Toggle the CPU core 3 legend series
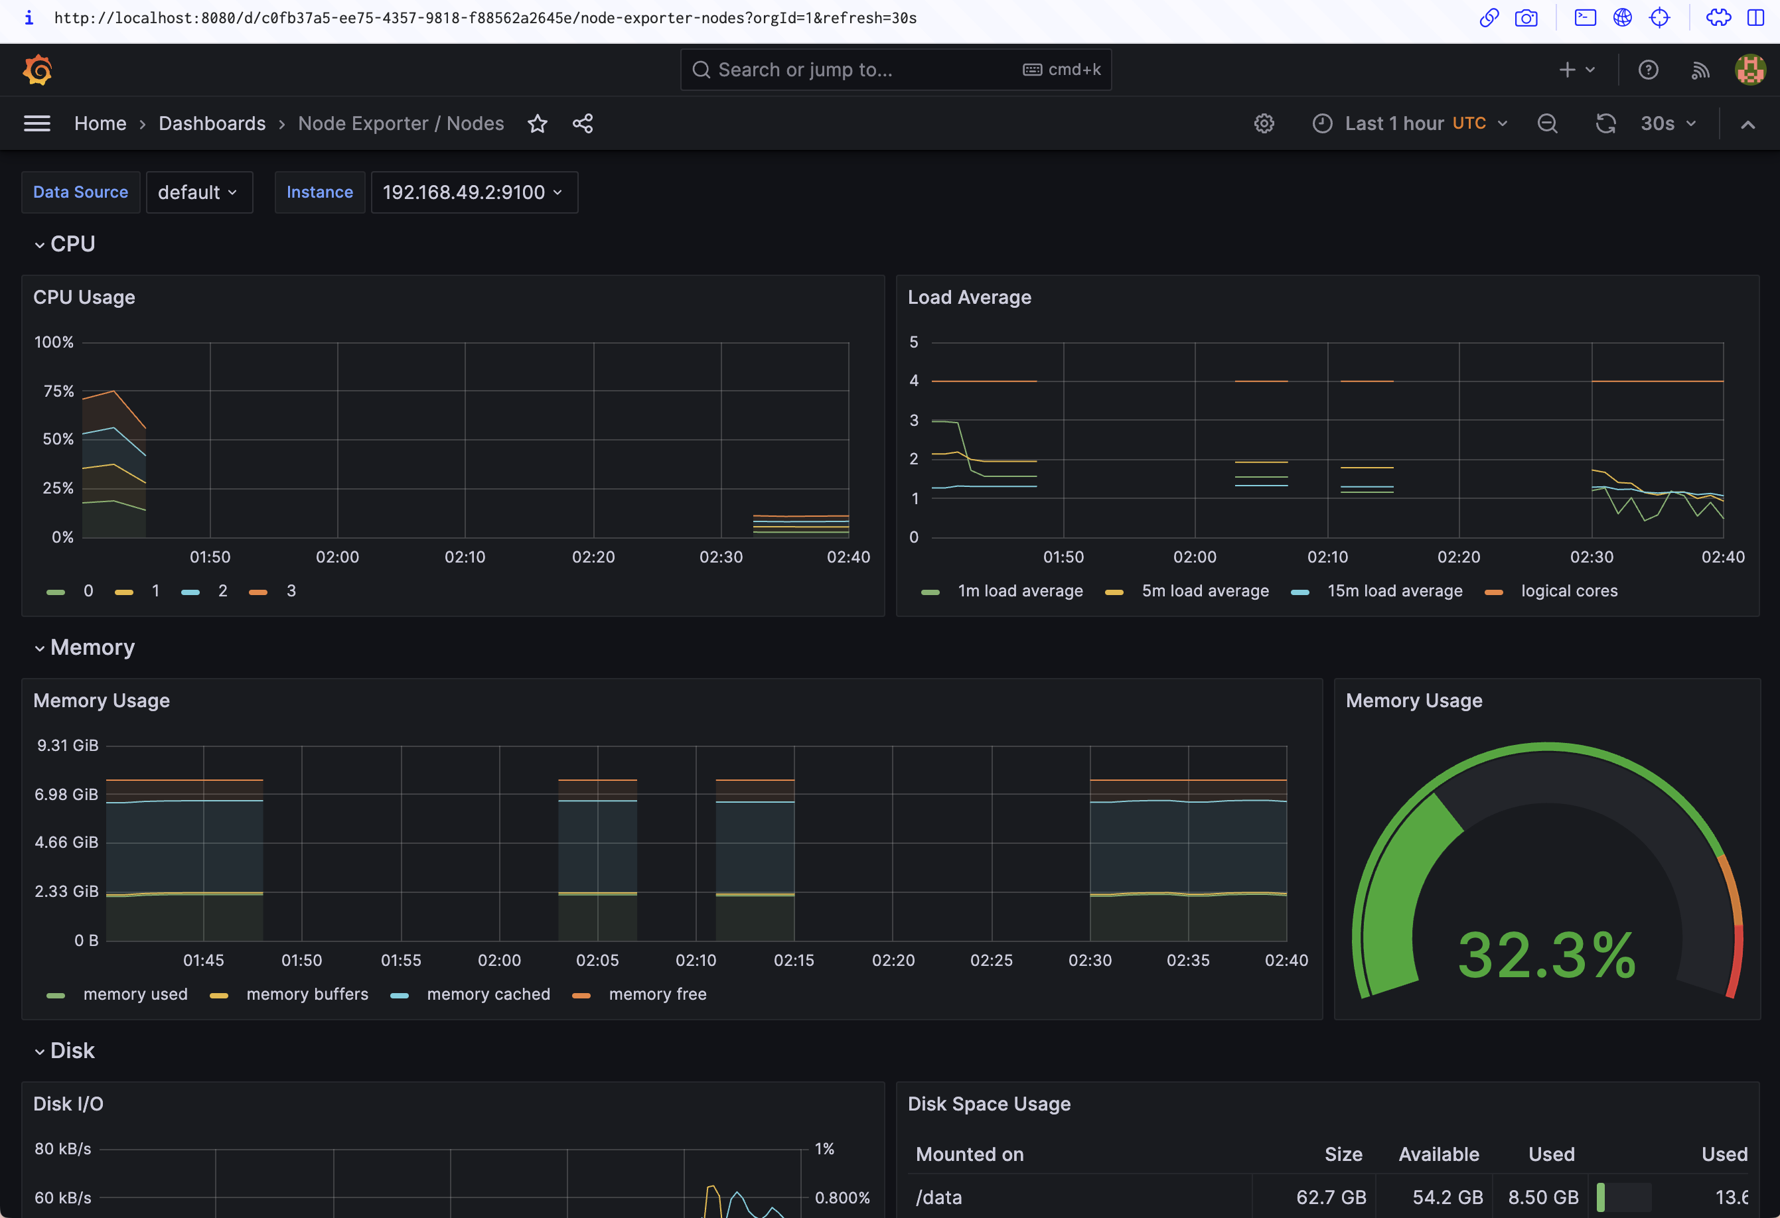 click(291, 591)
